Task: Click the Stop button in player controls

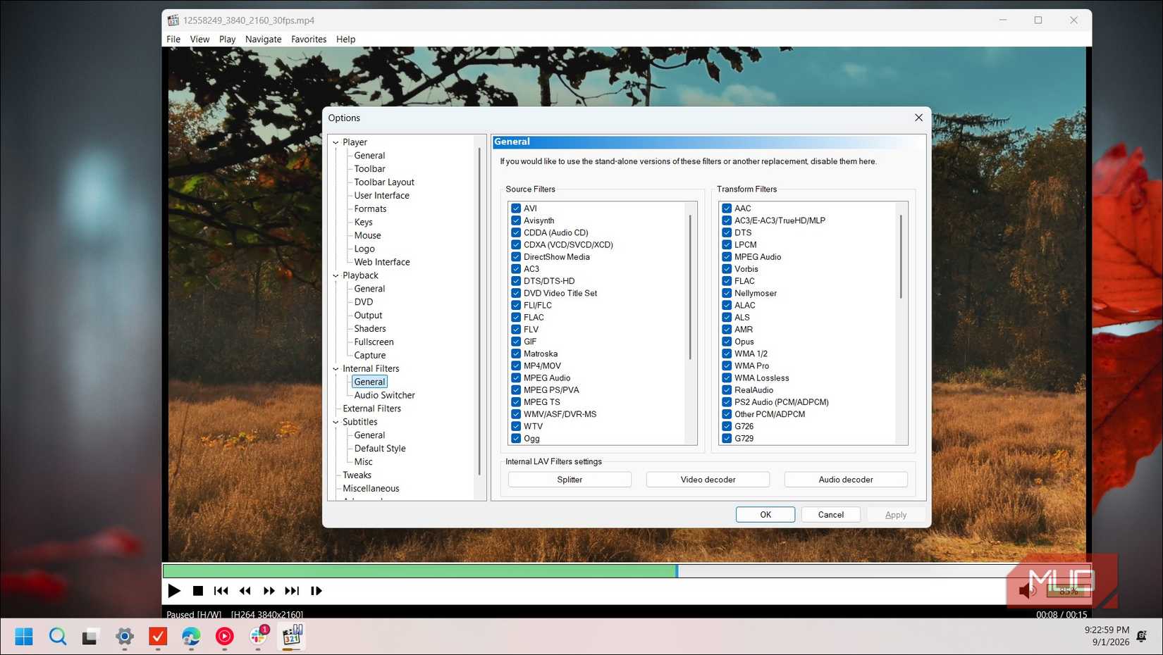Action: point(198,591)
